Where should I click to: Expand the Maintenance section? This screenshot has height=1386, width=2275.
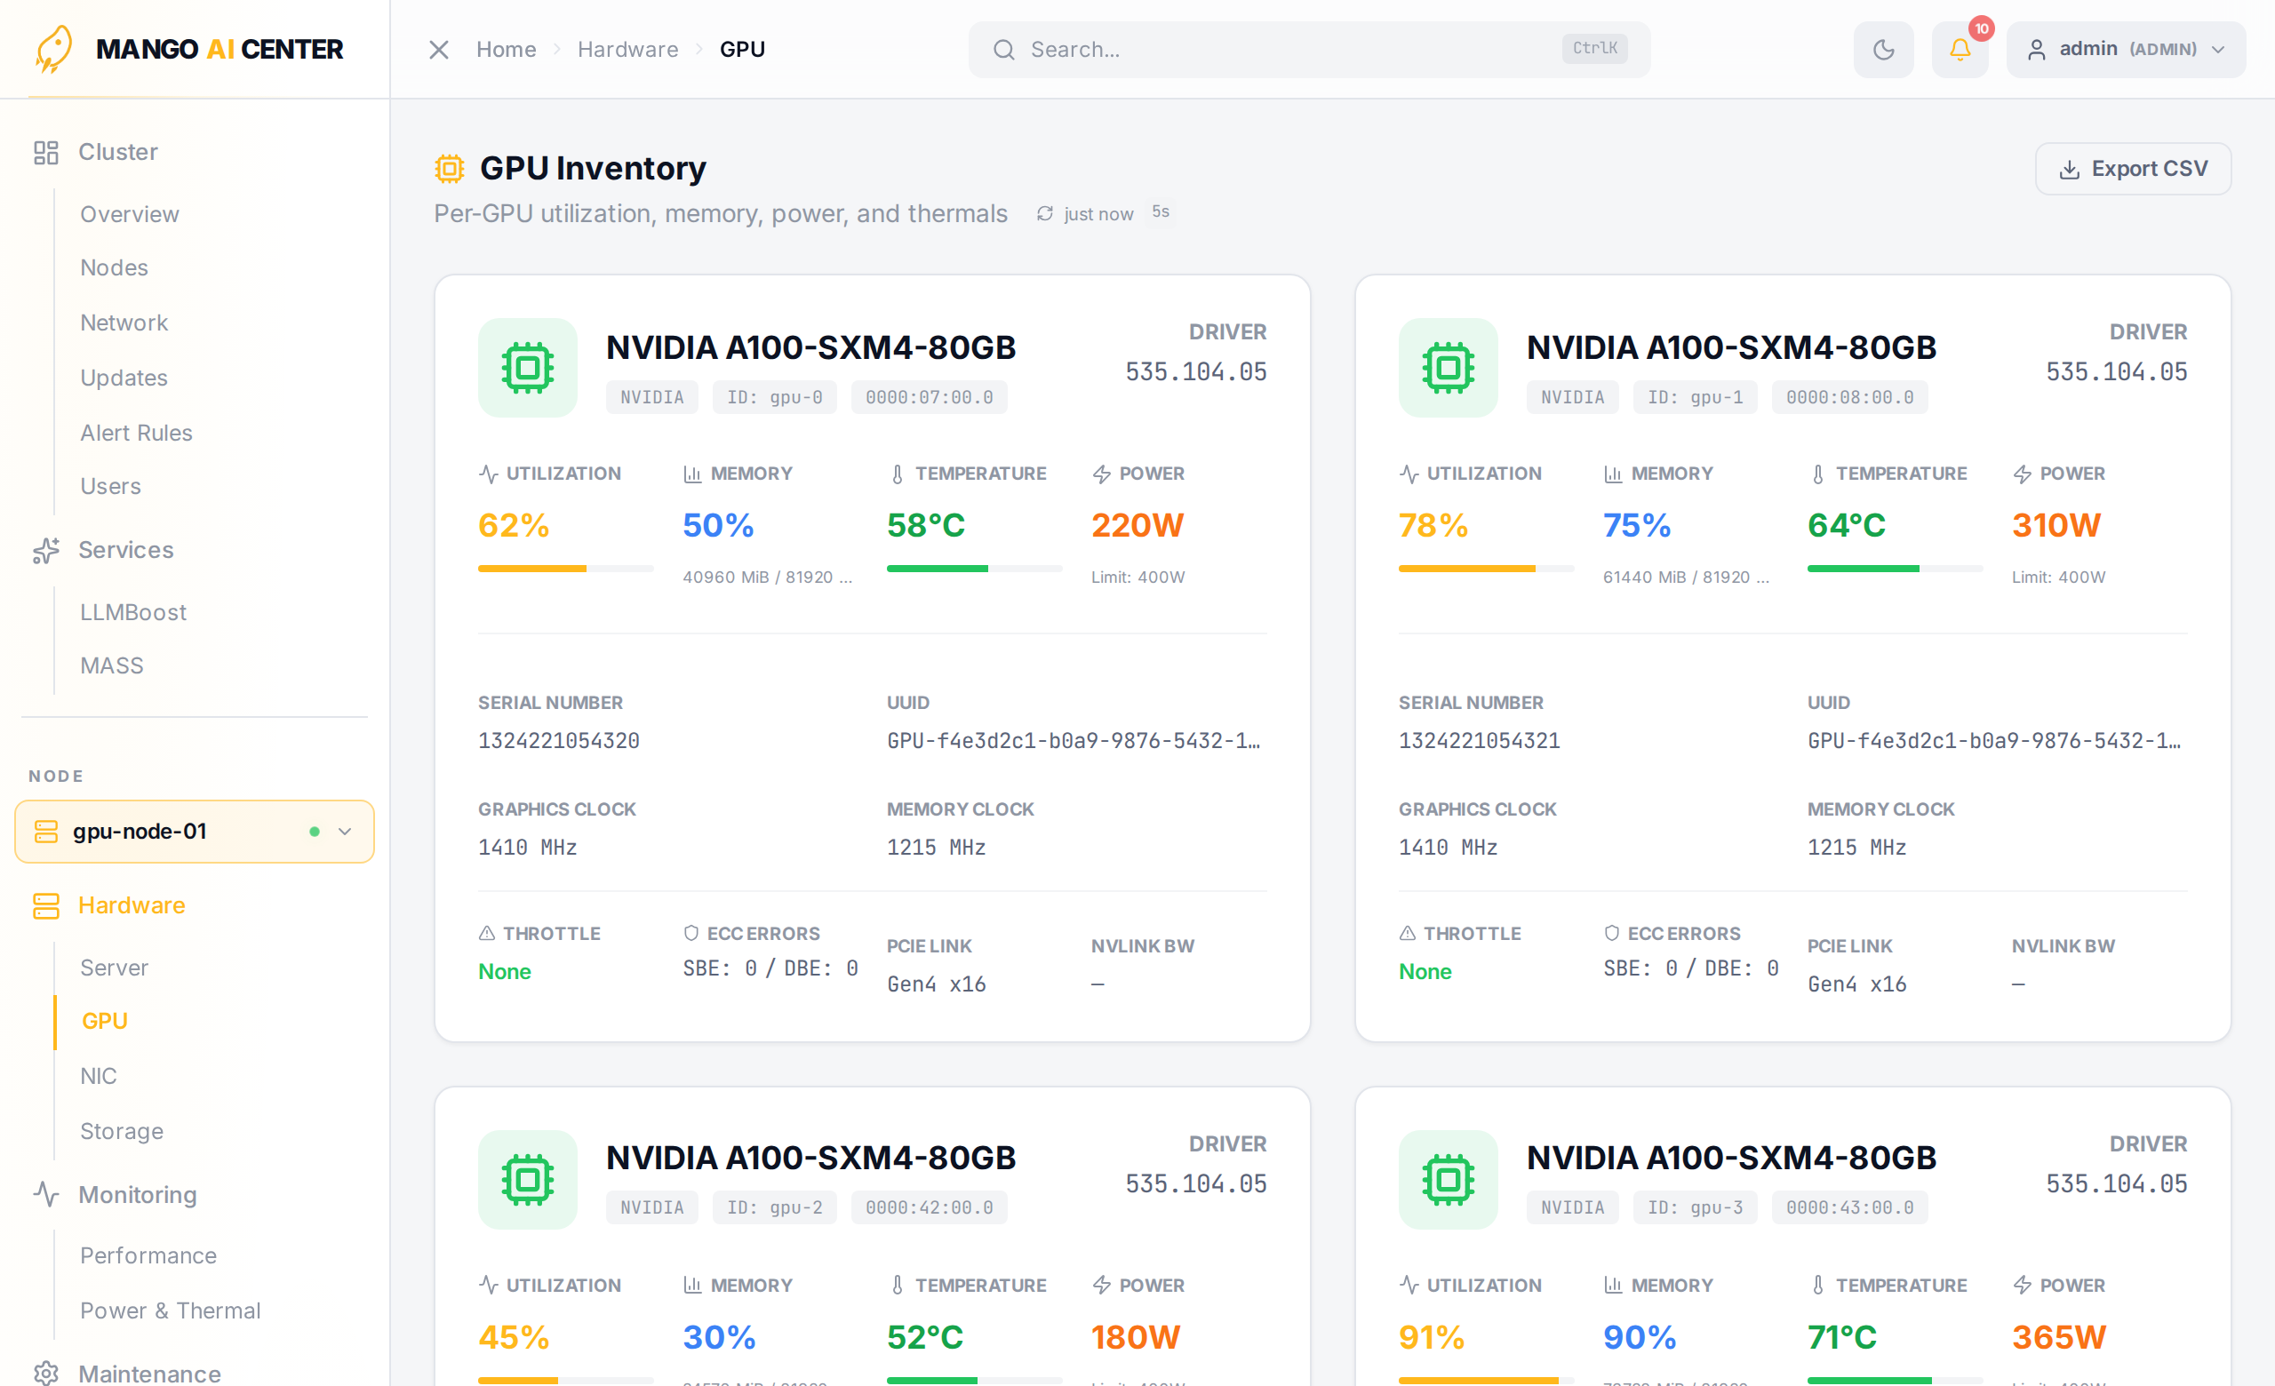pos(148,1374)
